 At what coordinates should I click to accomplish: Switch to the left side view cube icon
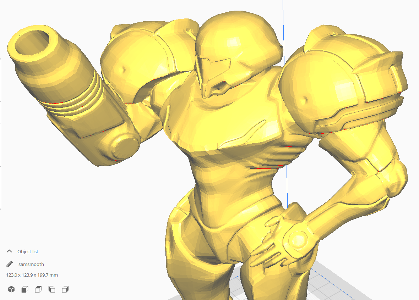tap(52, 289)
